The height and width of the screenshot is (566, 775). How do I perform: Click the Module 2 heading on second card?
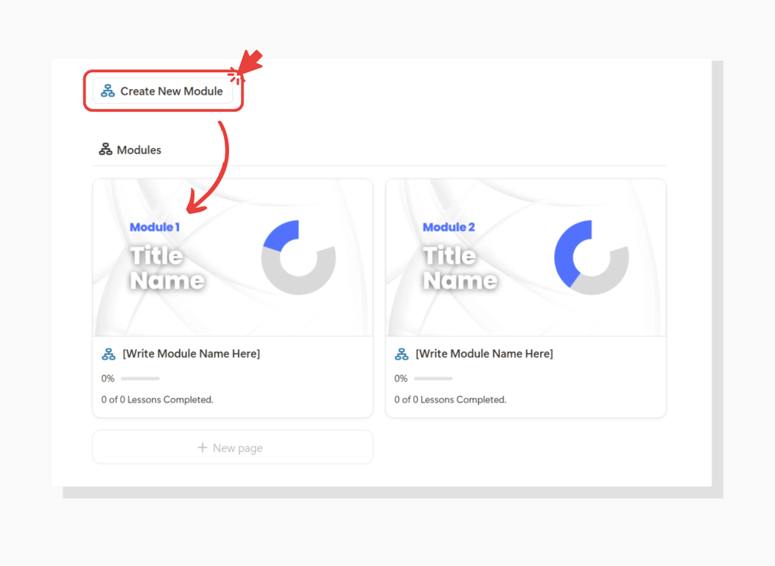[x=449, y=227]
